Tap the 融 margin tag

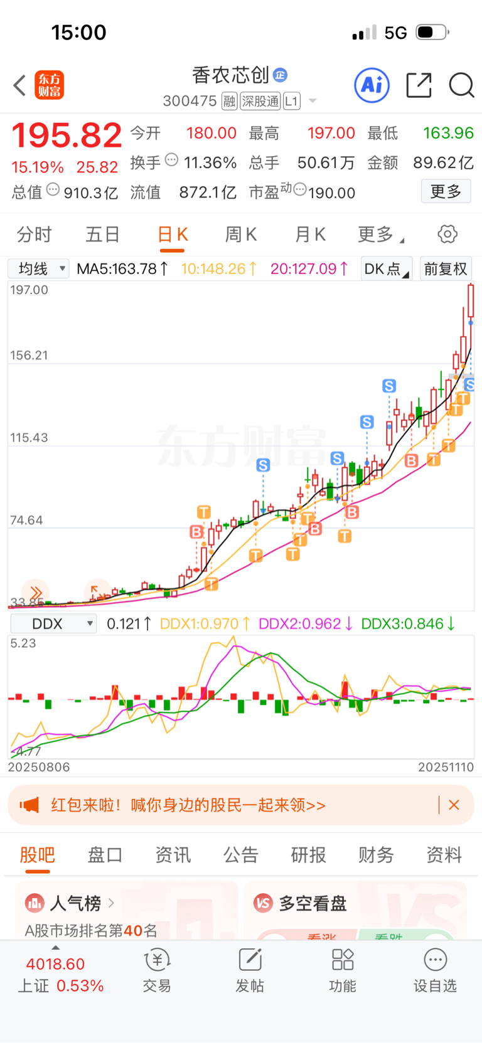pyautogui.click(x=230, y=101)
